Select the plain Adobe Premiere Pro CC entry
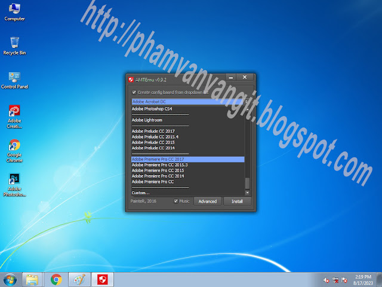The image size is (382, 287). coord(188,182)
